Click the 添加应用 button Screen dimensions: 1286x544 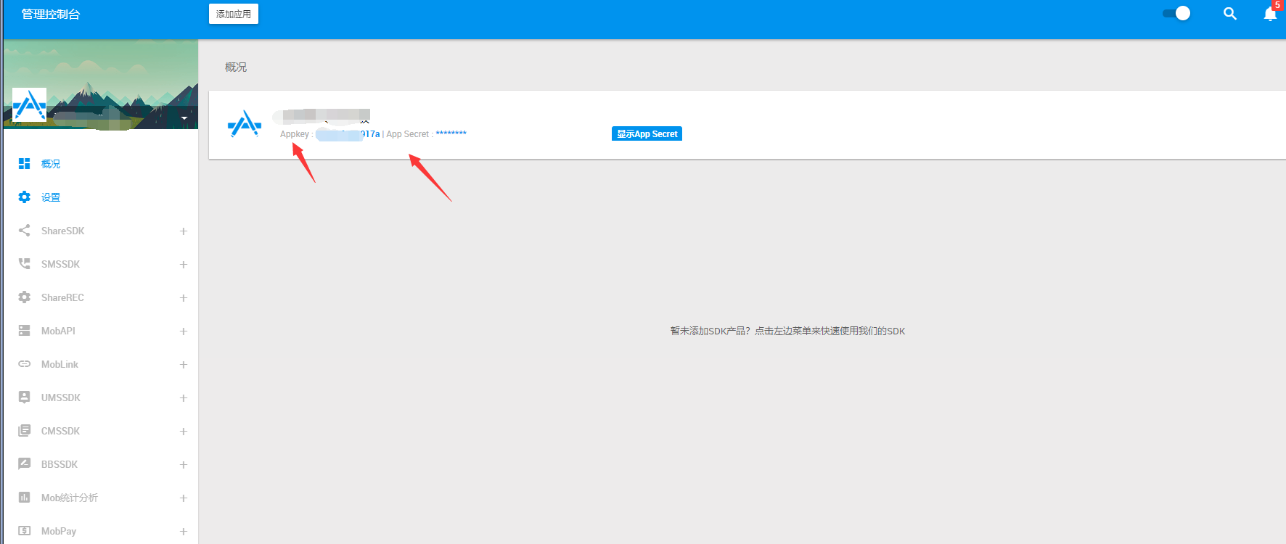(x=233, y=14)
